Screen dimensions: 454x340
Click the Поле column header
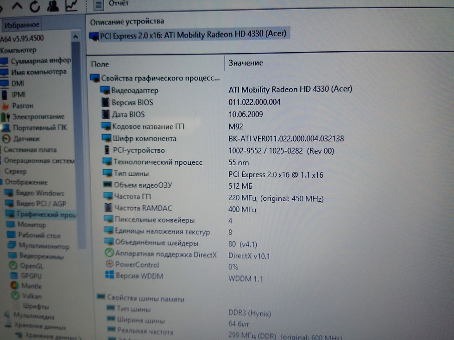coord(100,64)
